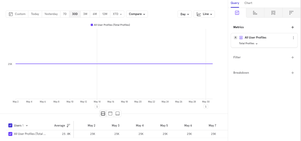Open the Compare dropdown
This screenshot has height=141, width=301.
tap(137, 14)
